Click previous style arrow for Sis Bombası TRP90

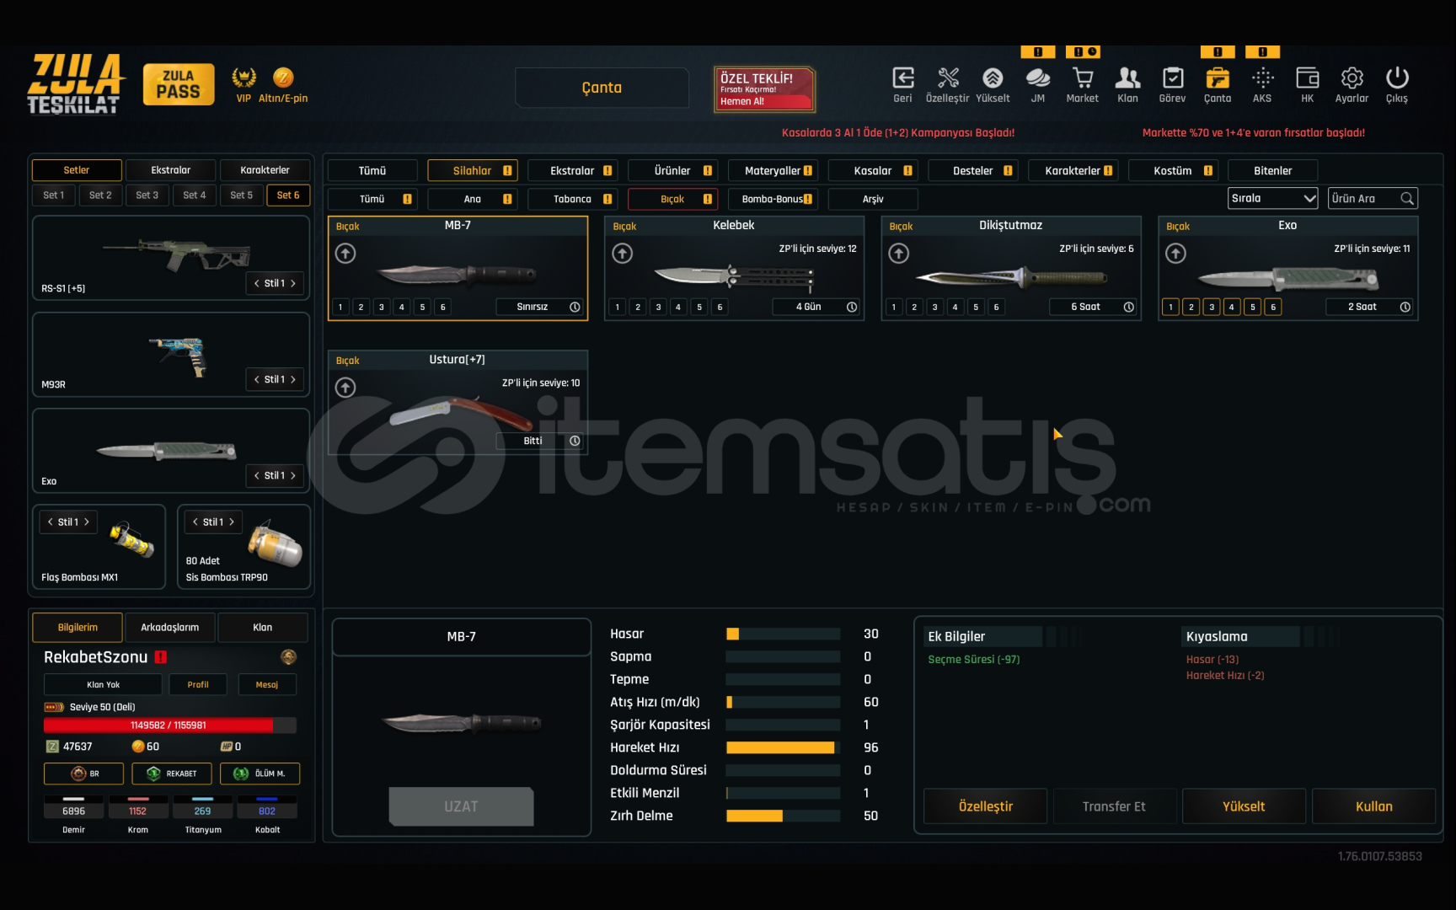(195, 522)
